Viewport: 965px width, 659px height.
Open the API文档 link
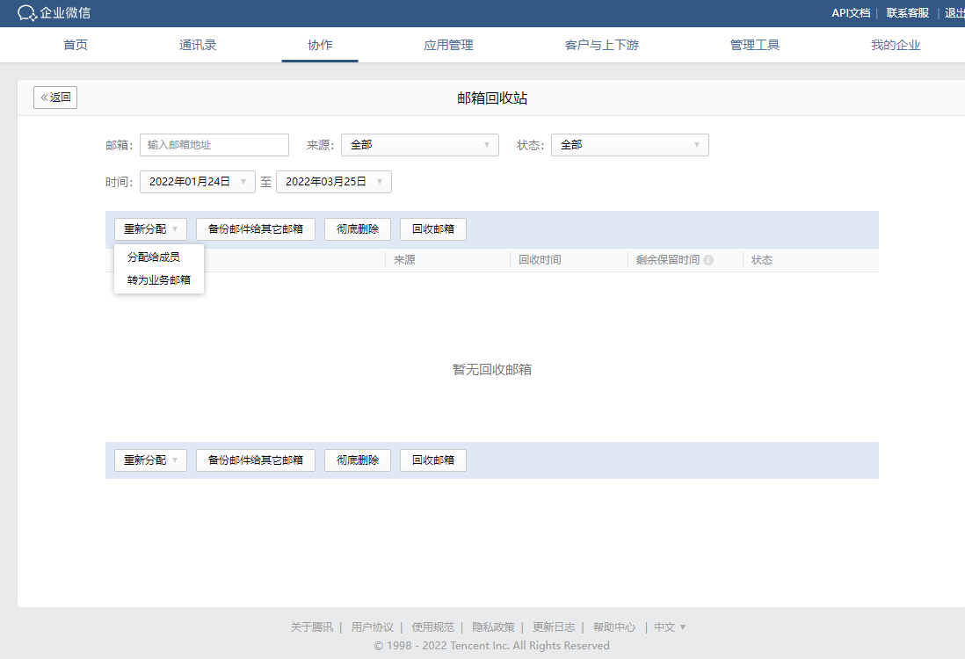pos(850,13)
